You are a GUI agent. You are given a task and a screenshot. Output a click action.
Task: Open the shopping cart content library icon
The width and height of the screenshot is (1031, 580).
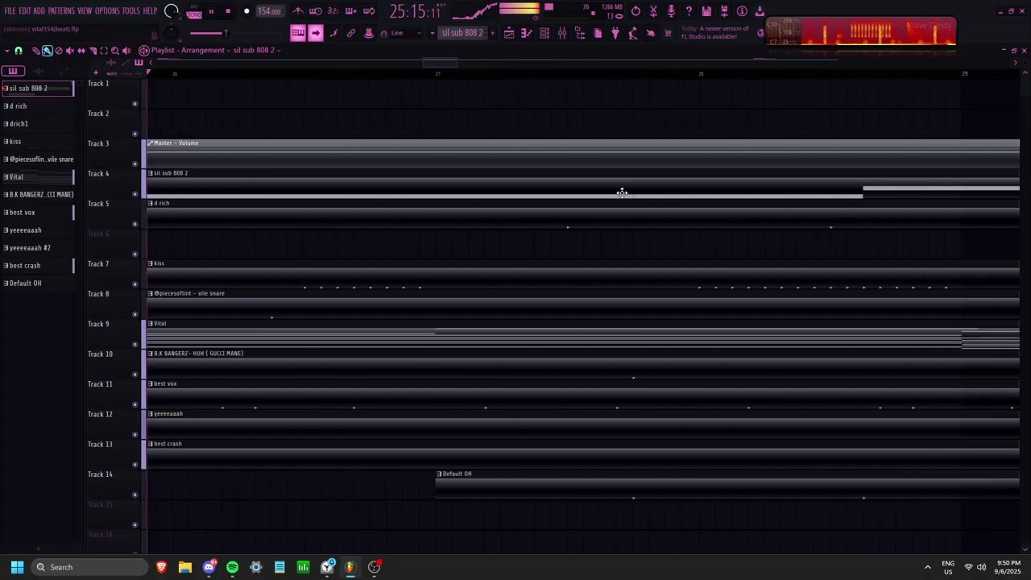tap(668, 33)
